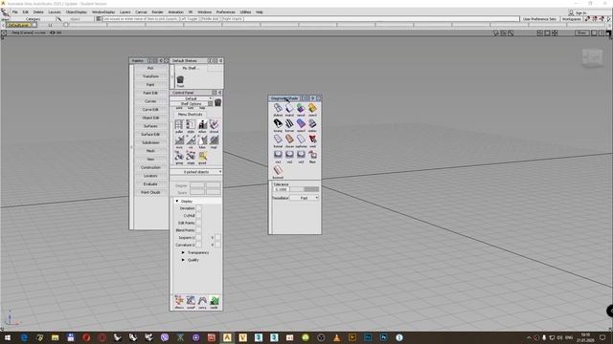Select the red user-defined shade icon
The image size is (613, 344).
coord(312,140)
